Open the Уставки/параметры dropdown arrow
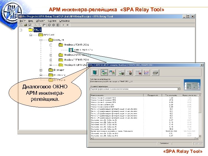The width and height of the screenshot is (208, 156). (x=179, y=89)
